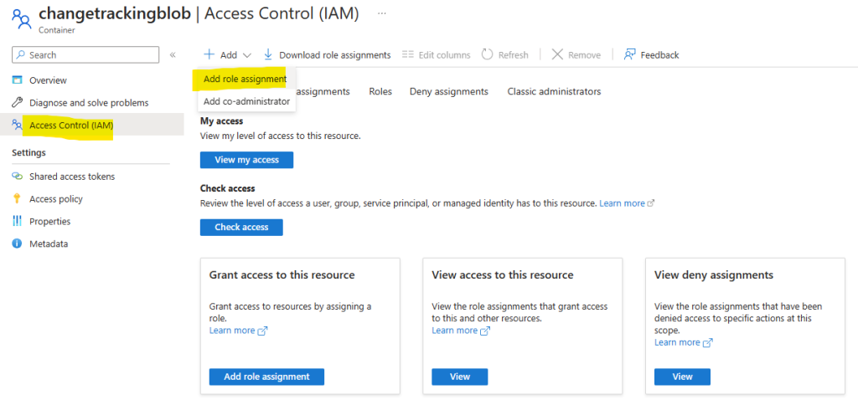Image resolution: width=858 pixels, height=405 pixels.
Task: Open Overview in the sidebar
Action: 48,80
